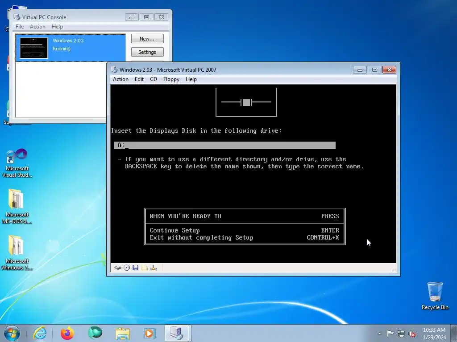Open the Start menu orb
Viewport: 457px width, 342px height.
[12, 333]
